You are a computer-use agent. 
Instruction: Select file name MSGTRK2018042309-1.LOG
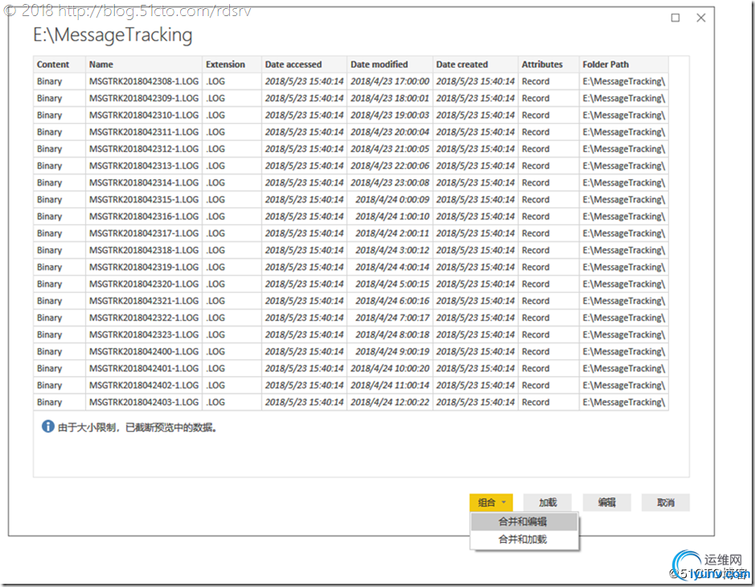click(143, 98)
